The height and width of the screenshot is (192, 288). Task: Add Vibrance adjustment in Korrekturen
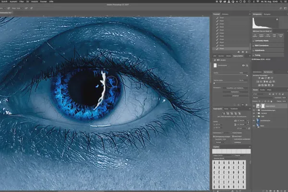point(272,78)
